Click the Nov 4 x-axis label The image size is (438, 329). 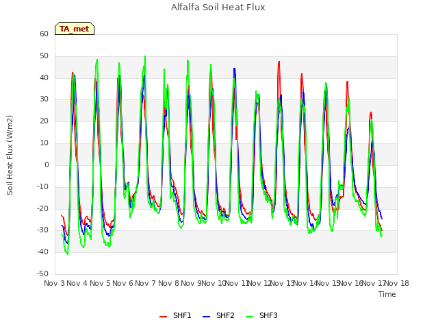point(77,283)
